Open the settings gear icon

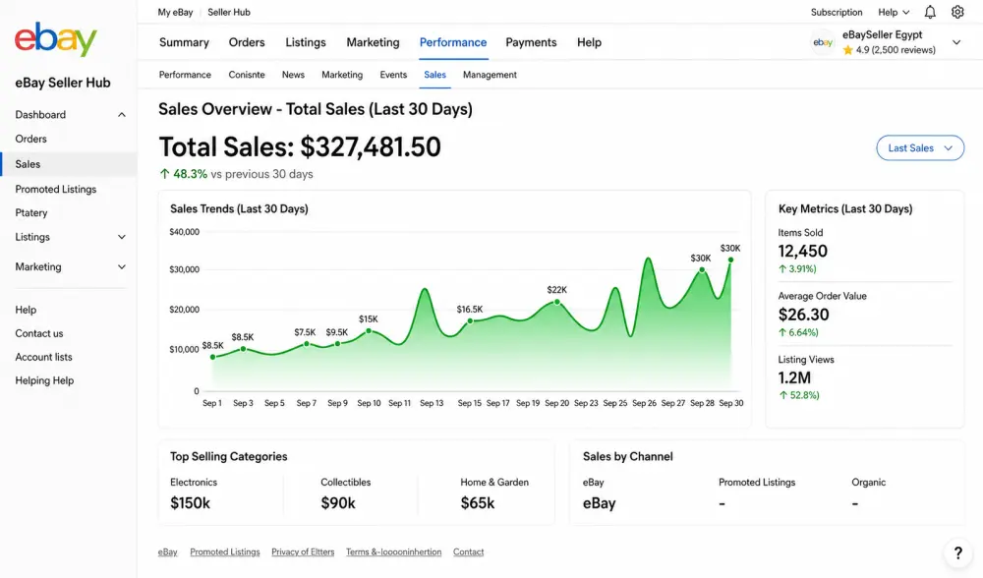point(957,12)
